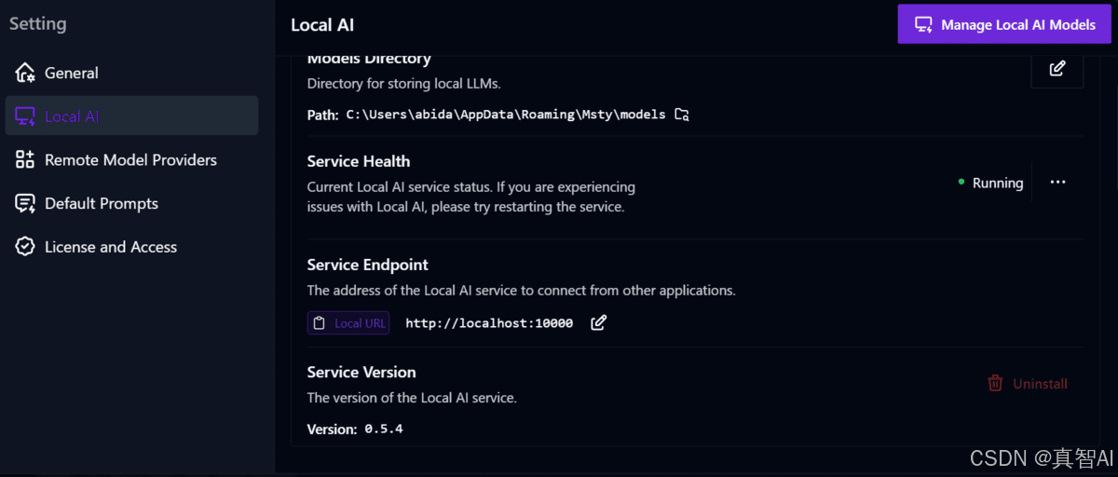1118x477 pixels.
Task: Click the models directory path text
Action: (x=506, y=115)
